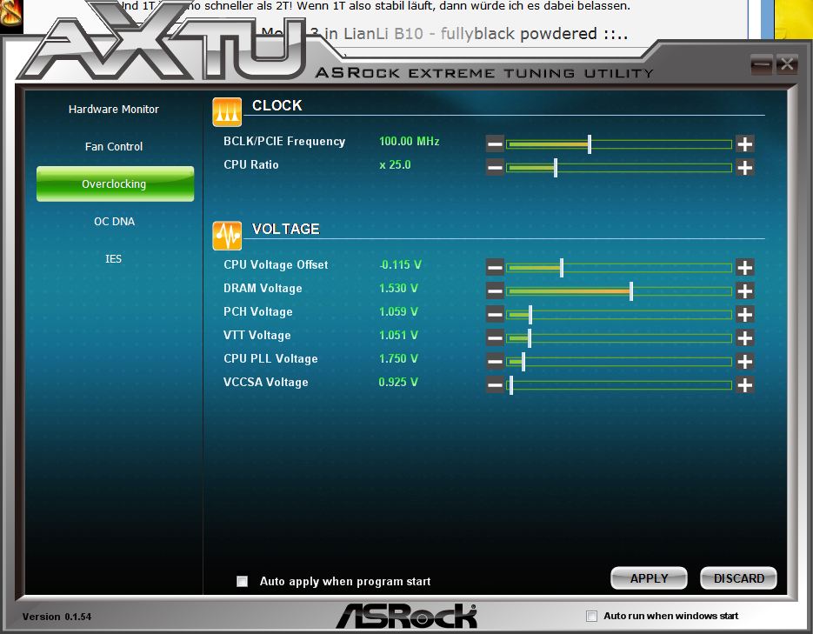Viewport: 813px width, 634px height.
Task: Click the DRAM Voltage slider handle
Action: tap(631, 291)
